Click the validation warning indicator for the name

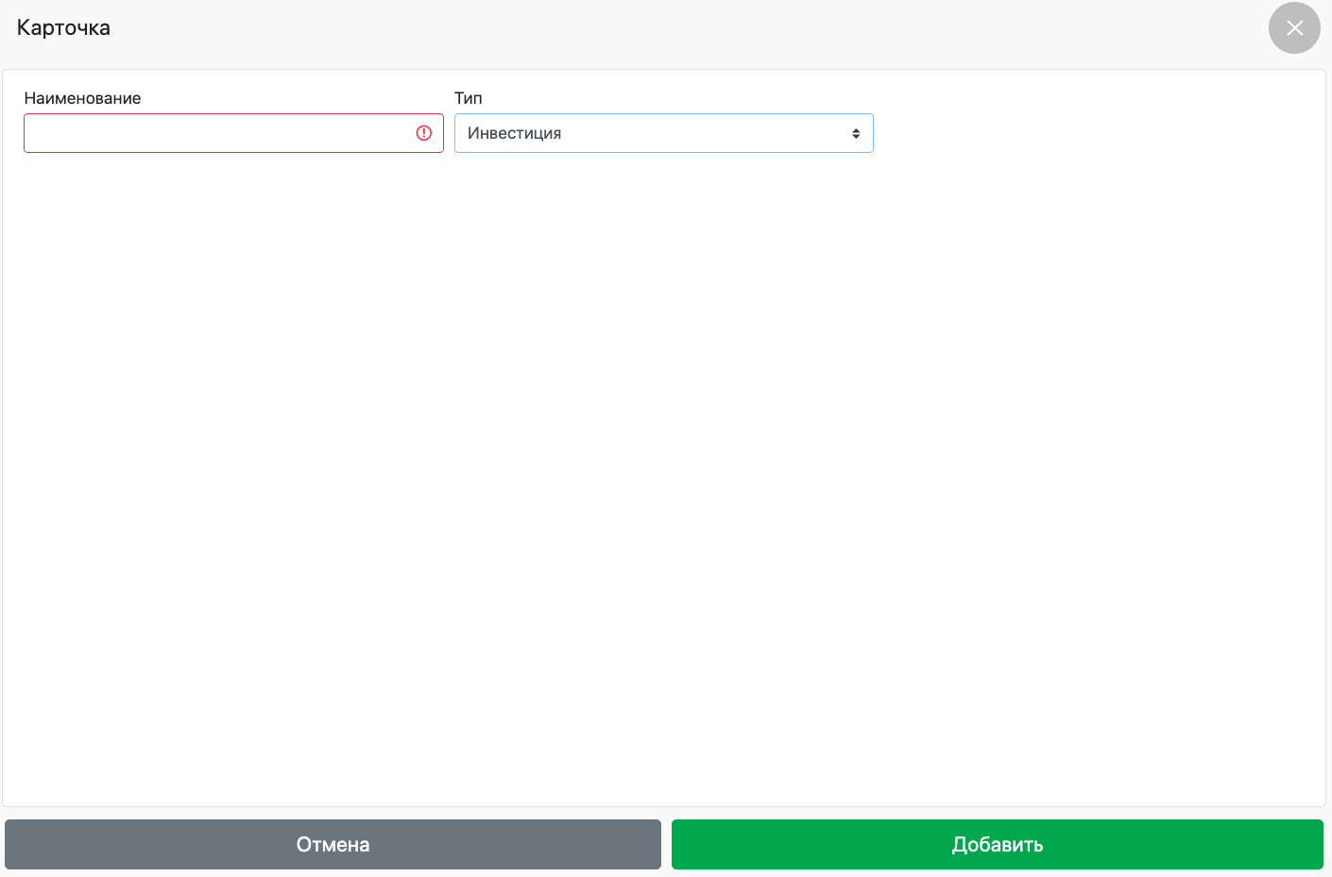click(424, 133)
